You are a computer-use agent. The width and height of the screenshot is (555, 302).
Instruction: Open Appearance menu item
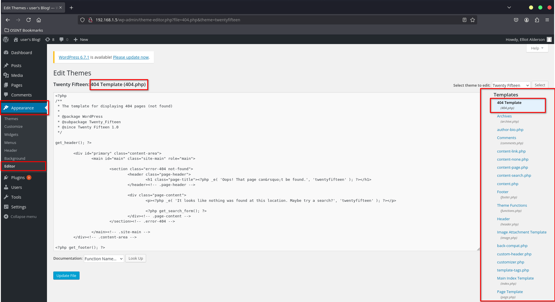click(24, 108)
